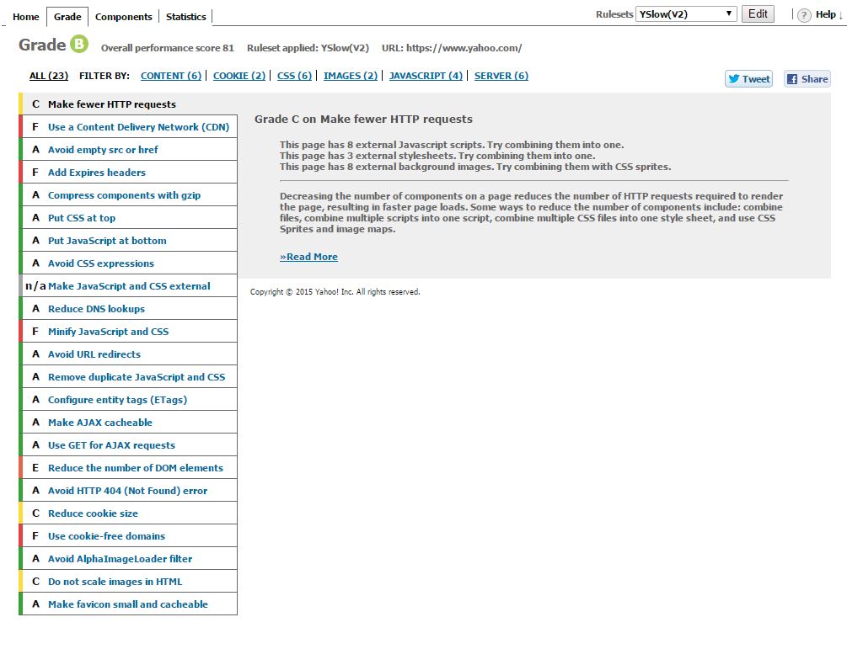Click the URL https://www.yahoo.com/ text
This screenshot has height=665, width=847.
coord(452,48)
